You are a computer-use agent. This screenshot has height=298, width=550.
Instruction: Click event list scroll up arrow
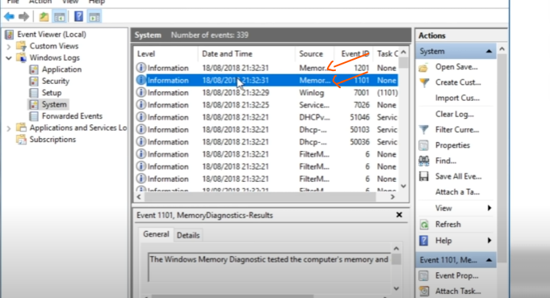404,52
